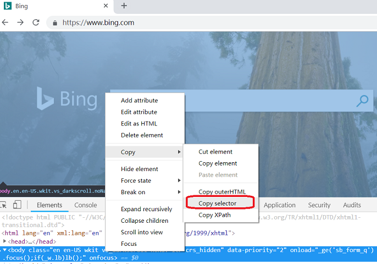The image size is (377, 264).
Task: Switch to the Console tab
Action: (86, 205)
